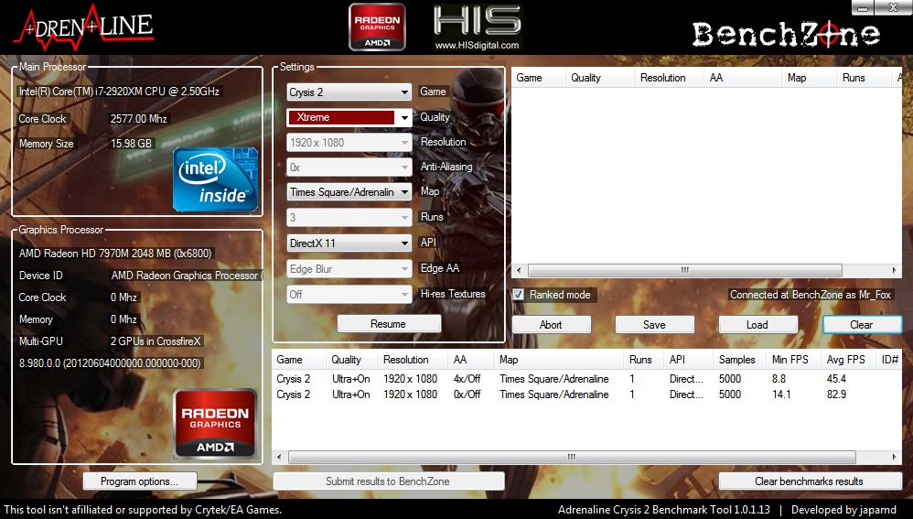This screenshot has width=913, height=519.
Task: Open the Anti-Aliasing dropdown showing 0x
Action: pyautogui.click(x=349, y=168)
